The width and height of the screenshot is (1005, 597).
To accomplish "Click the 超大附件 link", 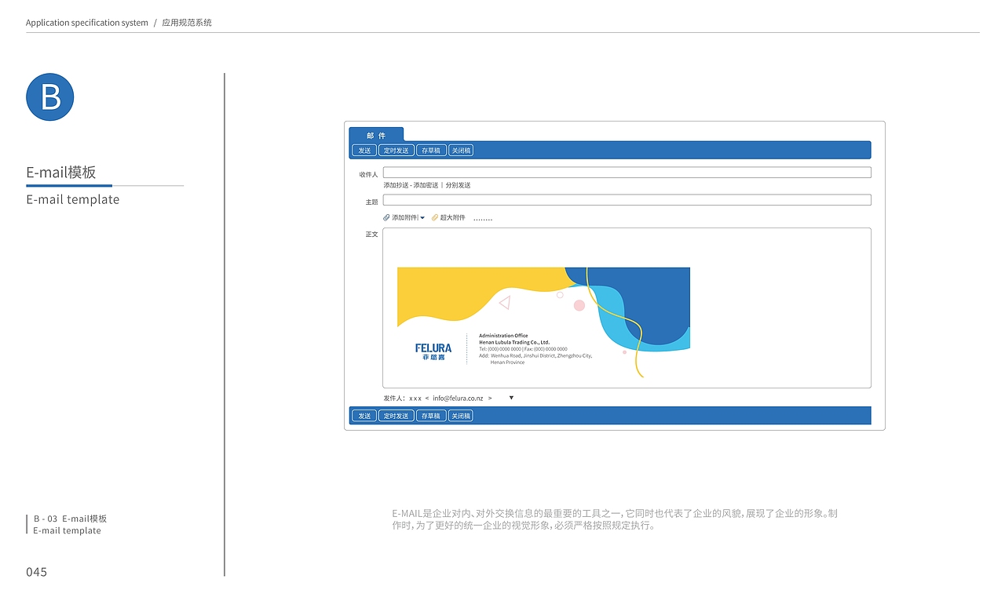I will click(x=452, y=217).
